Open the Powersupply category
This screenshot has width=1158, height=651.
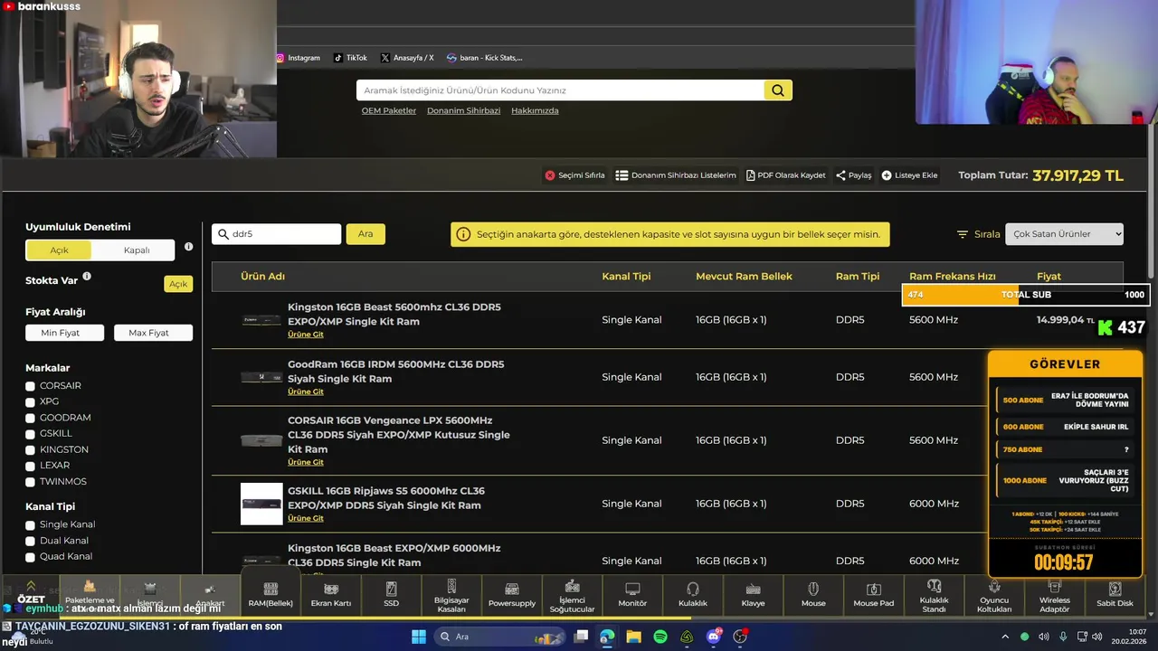512,595
